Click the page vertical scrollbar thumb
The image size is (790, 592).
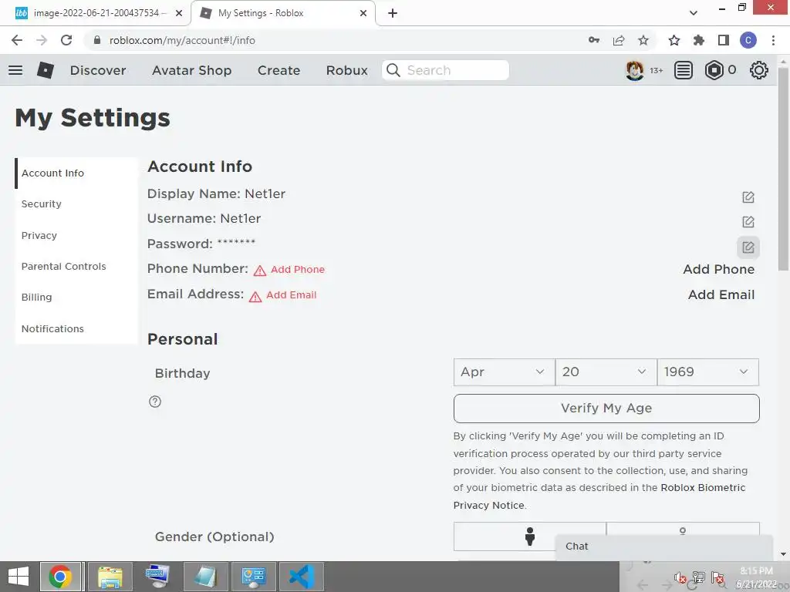(783, 169)
